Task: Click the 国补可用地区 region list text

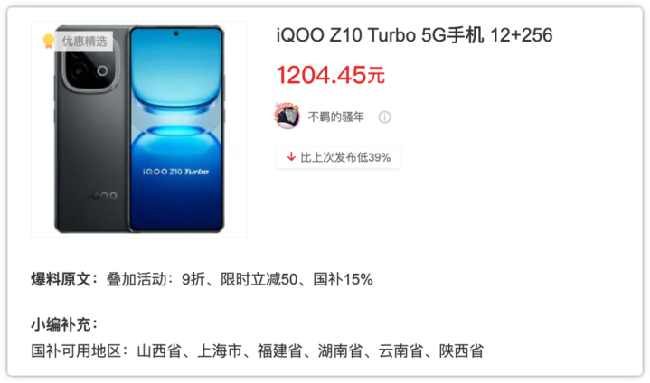Action: (x=258, y=350)
